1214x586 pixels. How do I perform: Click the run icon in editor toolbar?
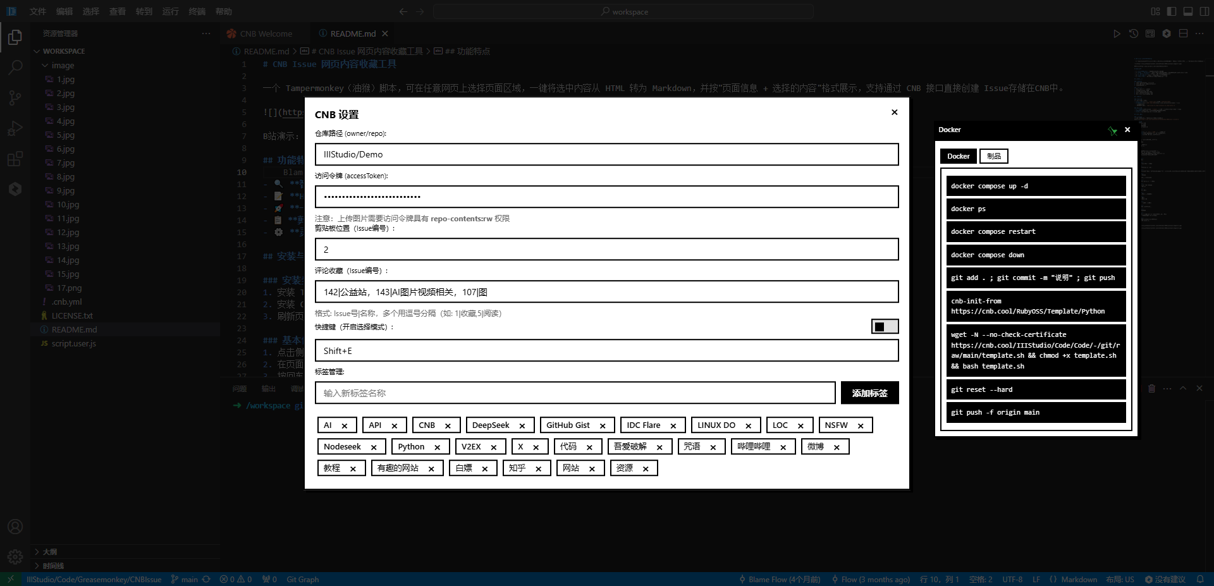point(1117,34)
